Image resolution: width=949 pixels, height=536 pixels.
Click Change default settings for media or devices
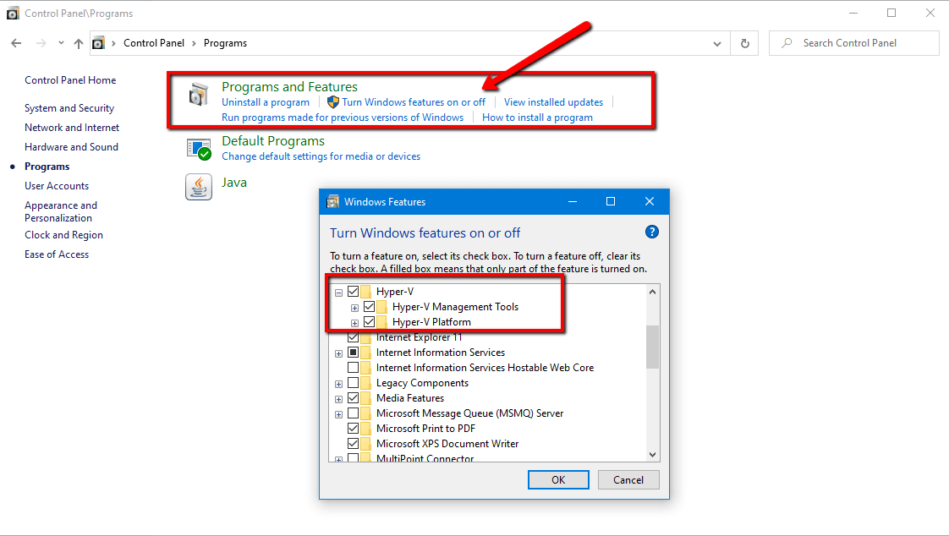pos(321,156)
